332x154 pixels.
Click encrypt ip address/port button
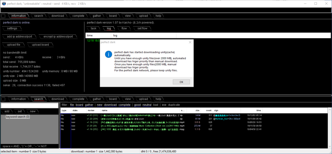point(58,37)
